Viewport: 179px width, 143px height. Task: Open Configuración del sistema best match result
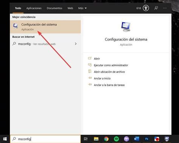click(45, 27)
